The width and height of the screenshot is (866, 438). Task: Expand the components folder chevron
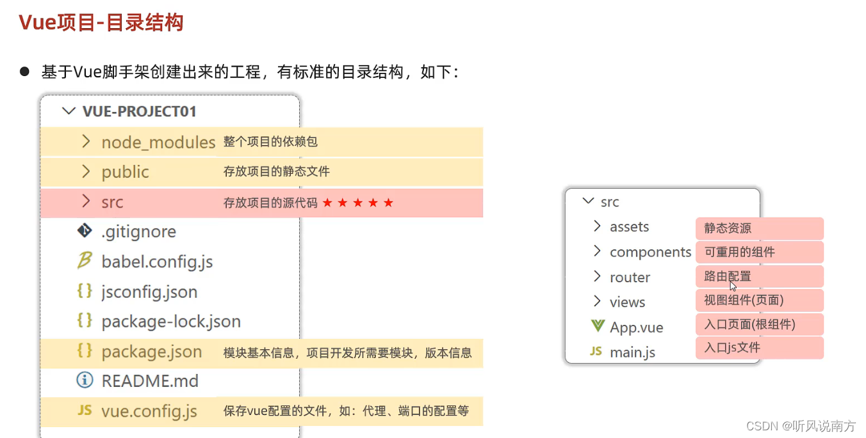(x=598, y=251)
